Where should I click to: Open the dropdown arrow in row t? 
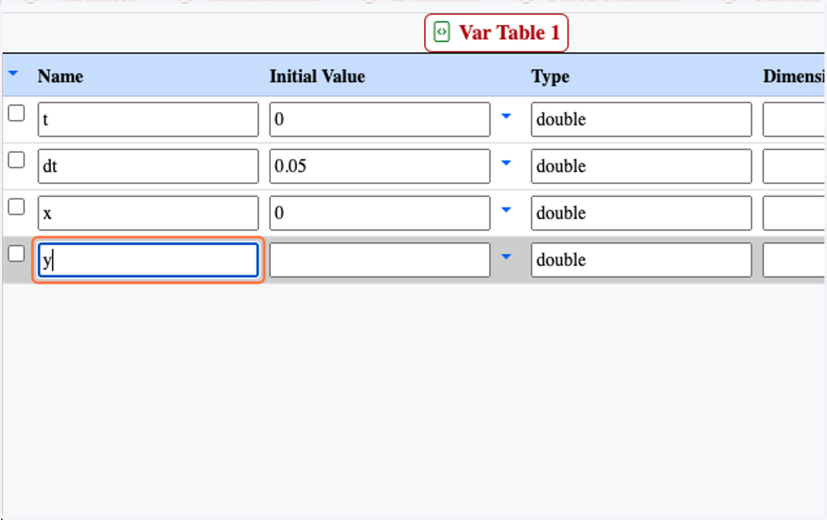click(x=507, y=116)
